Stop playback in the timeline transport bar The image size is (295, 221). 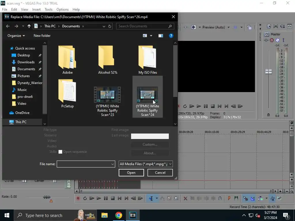113,198
